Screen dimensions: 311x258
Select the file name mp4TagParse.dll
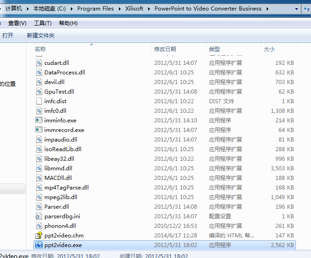[x=66, y=188]
